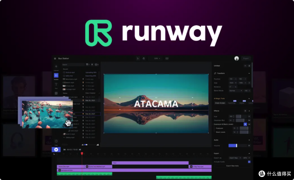Collapse the Transform section
The image size is (294, 180).
[x=249, y=73]
